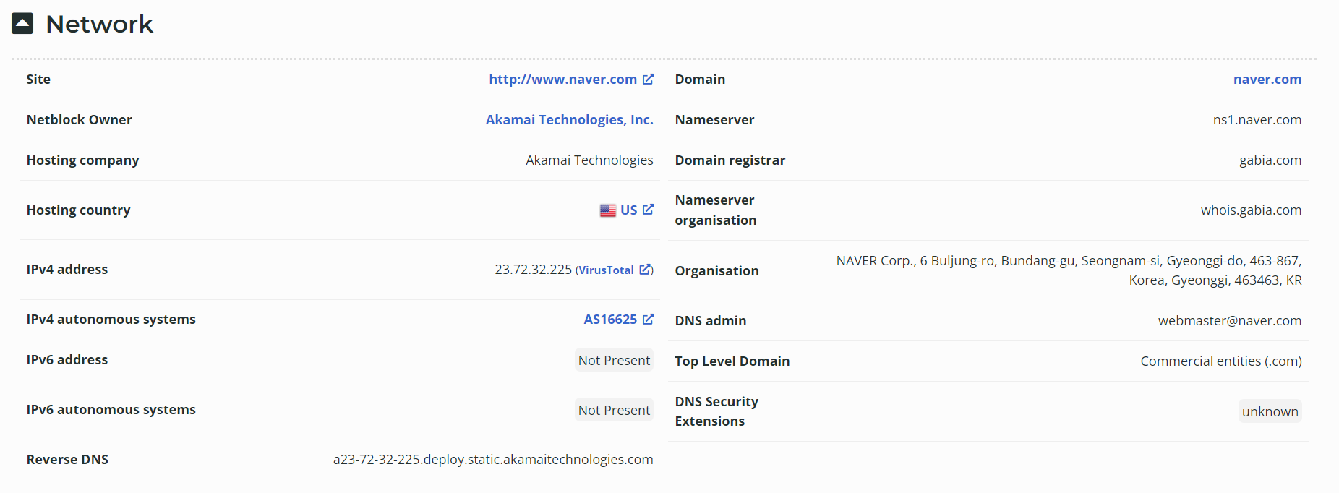1339x493 pixels.
Task: Select the IPv4 address 23.72.32.225
Action: pos(533,270)
